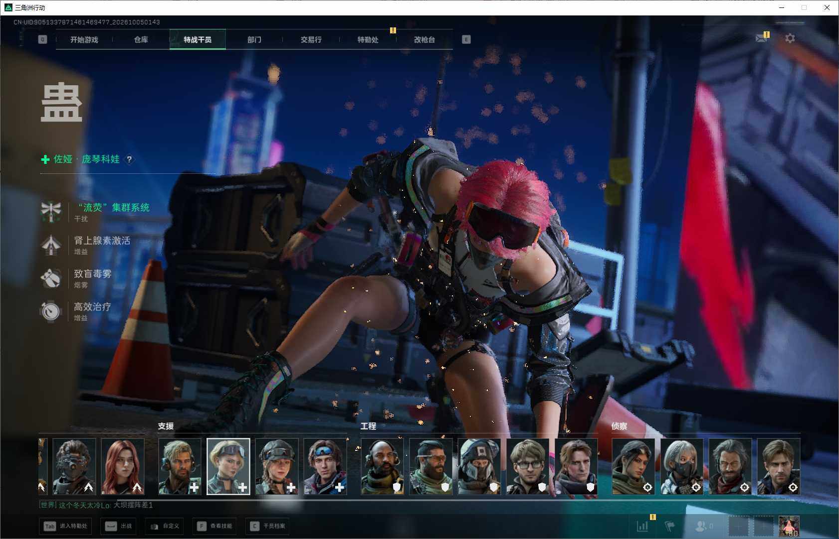Screen dimensions: 839x539
Task: Open the settings gear icon
Action: [790, 38]
